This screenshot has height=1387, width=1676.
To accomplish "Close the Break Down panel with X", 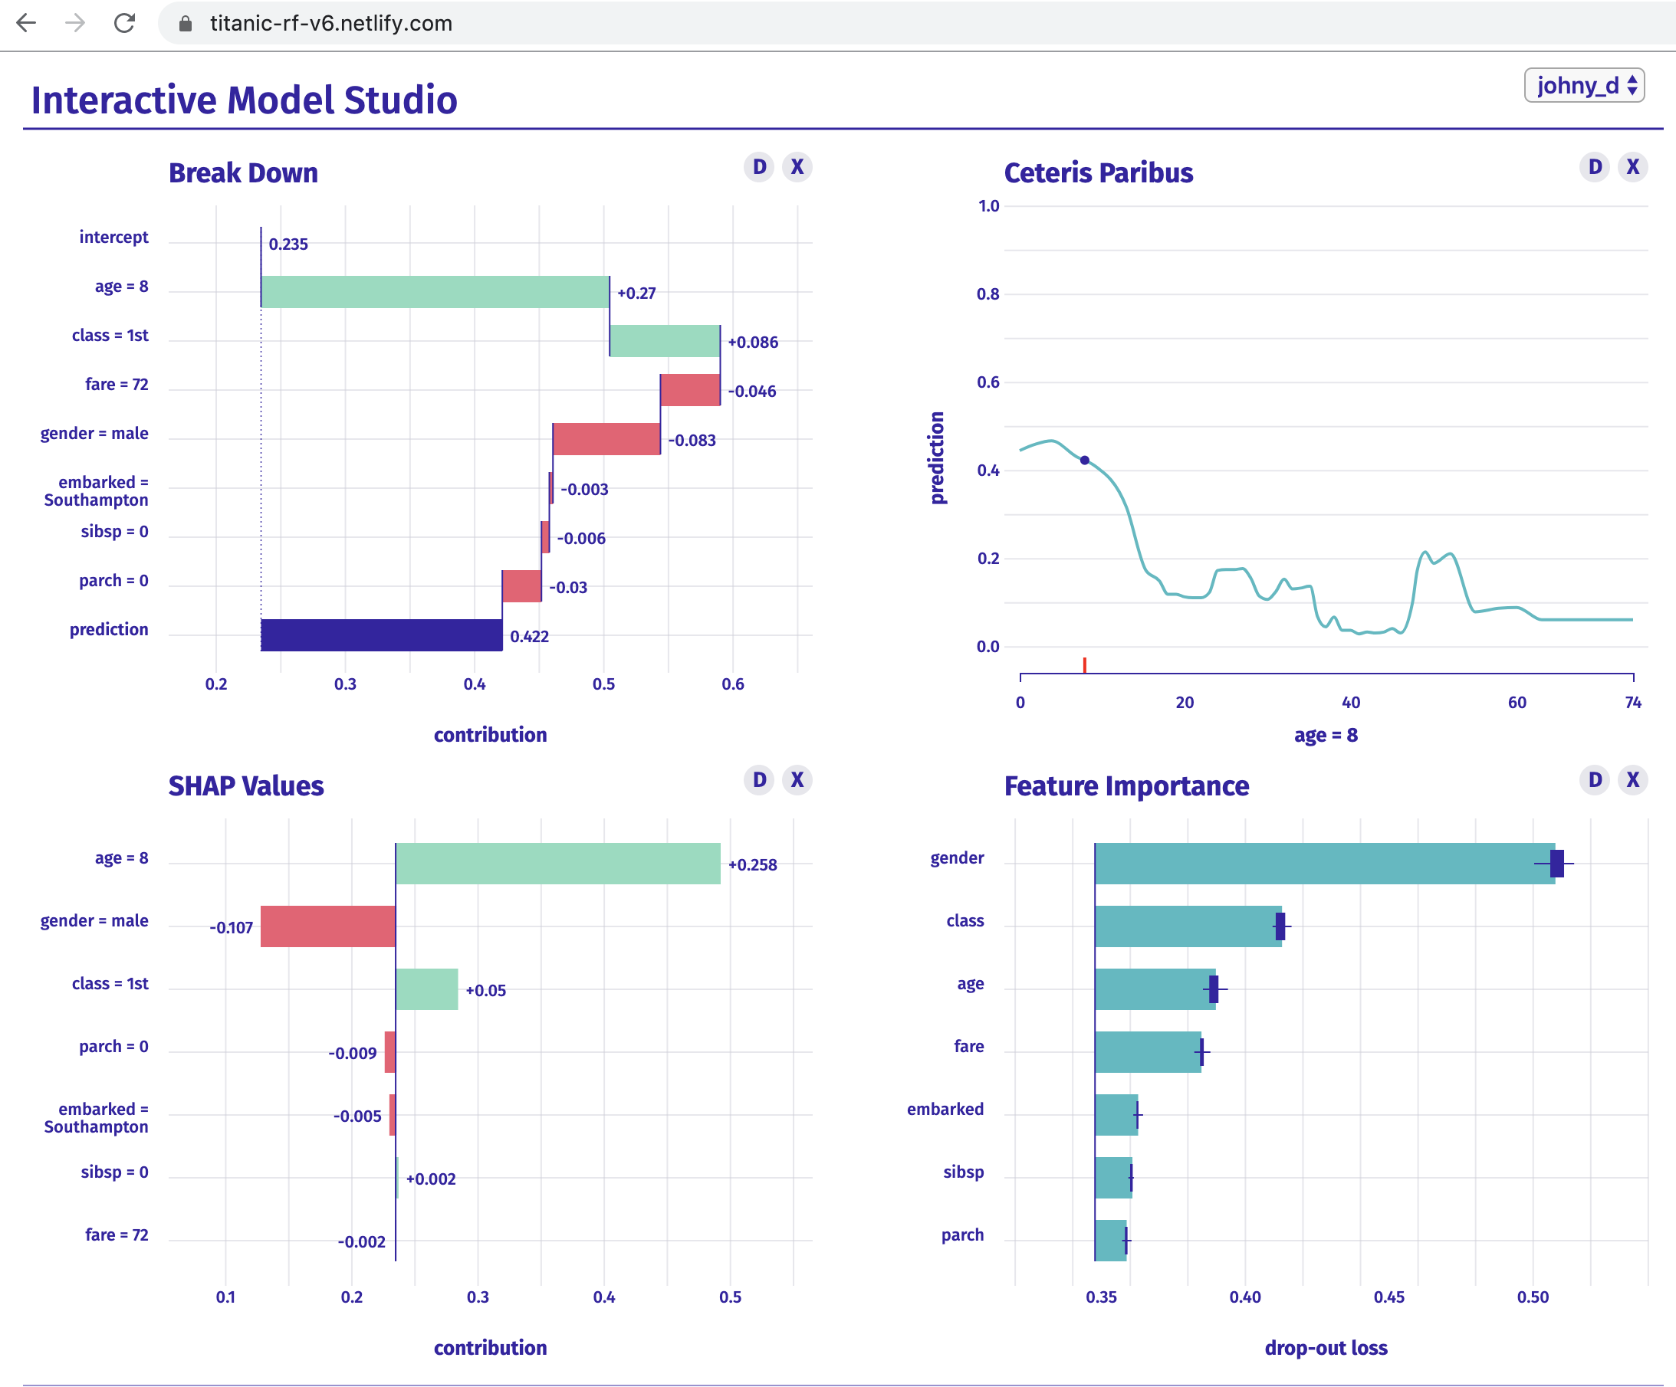I will click(797, 167).
